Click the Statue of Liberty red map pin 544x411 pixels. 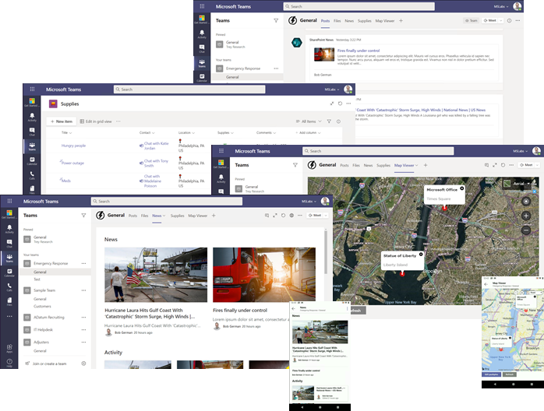coord(402,273)
